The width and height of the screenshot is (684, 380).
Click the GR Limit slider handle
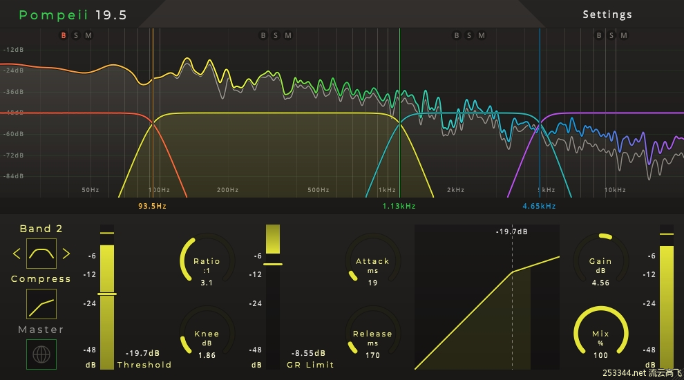(273, 264)
